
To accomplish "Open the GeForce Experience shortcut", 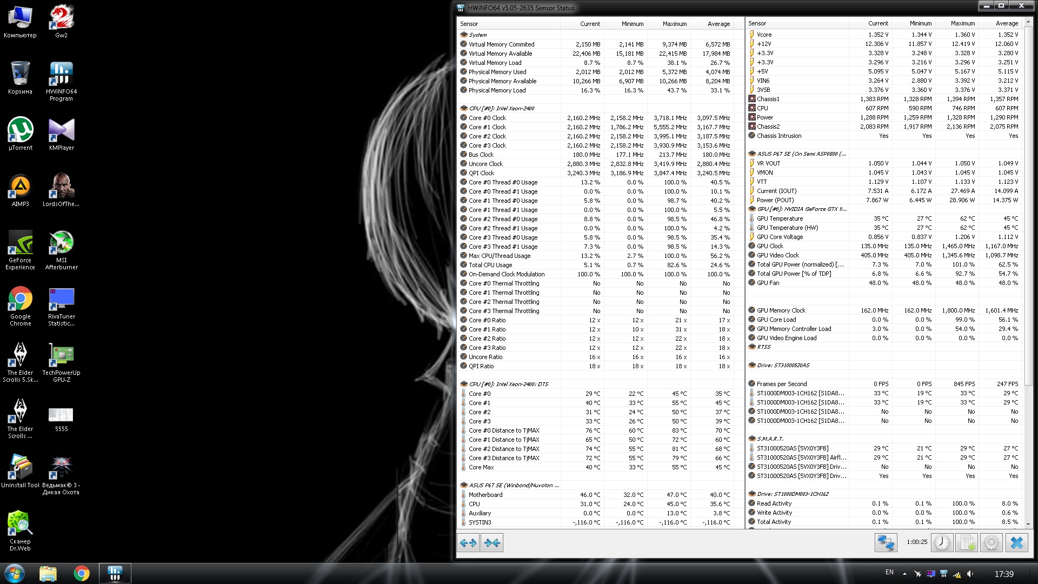I will [x=20, y=250].
